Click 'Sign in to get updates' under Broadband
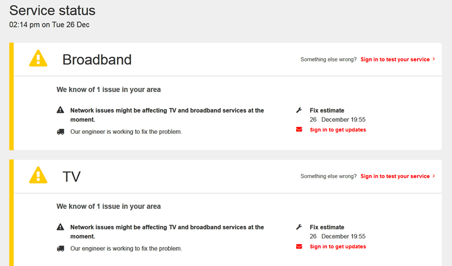Screen dimensions: 452x266 (338, 130)
